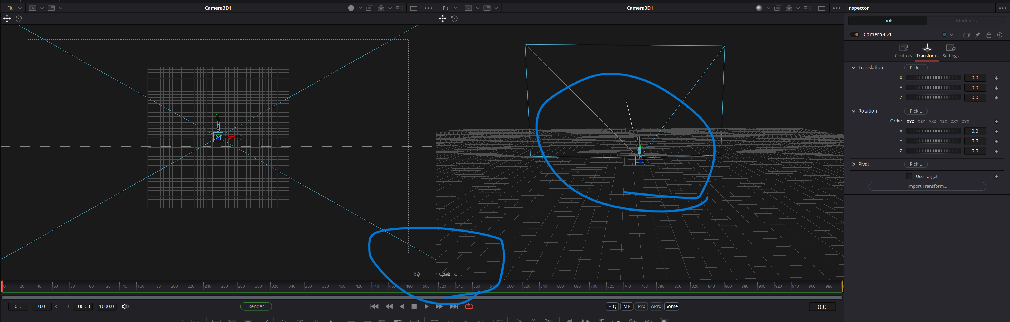
Task: Open Inspector panel options menu
Action: (x=1003, y=8)
